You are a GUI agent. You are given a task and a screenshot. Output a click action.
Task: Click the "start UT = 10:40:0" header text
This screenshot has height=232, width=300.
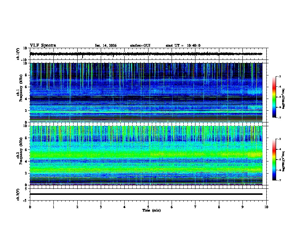click(x=183, y=45)
